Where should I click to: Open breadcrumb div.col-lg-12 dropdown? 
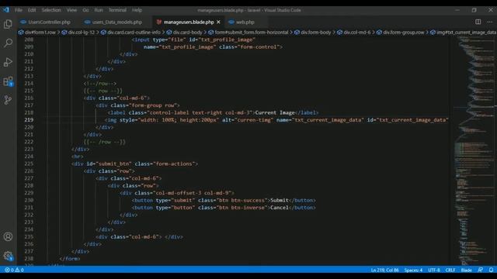point(78,33)
